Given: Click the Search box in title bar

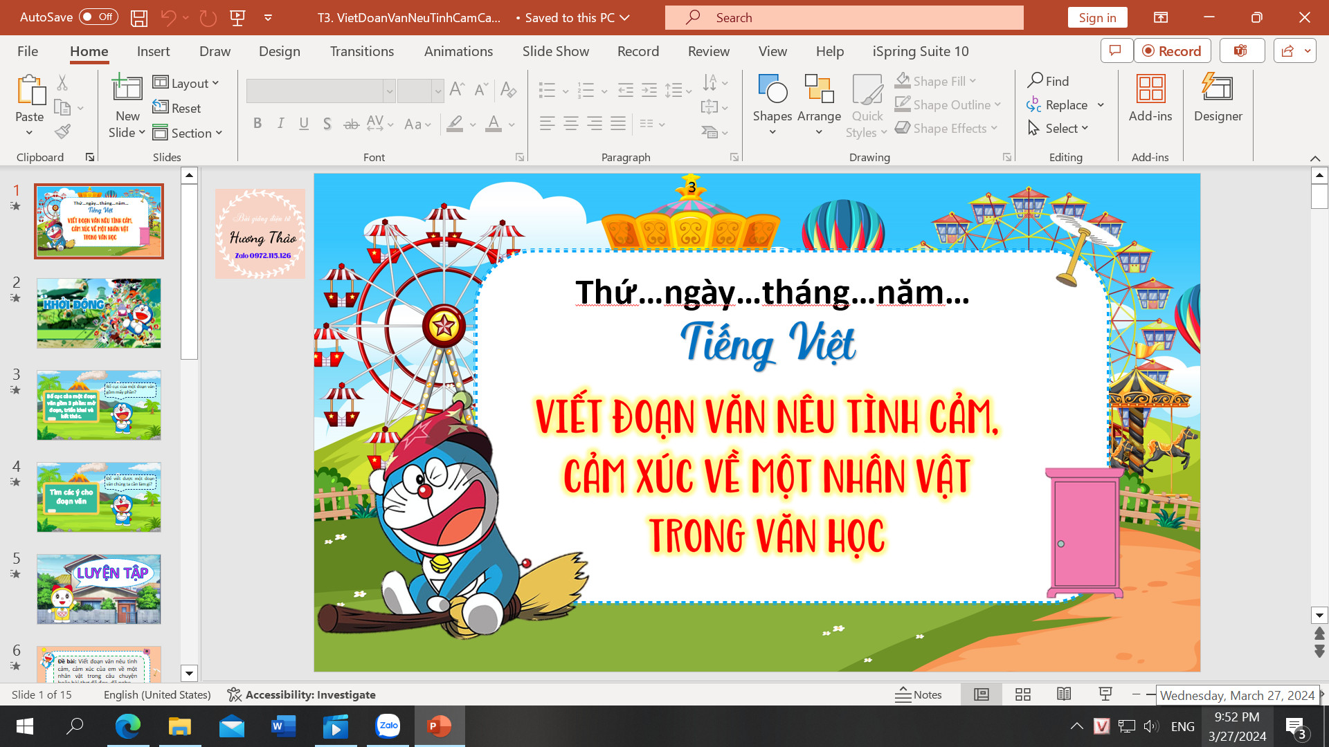Looking at the screenshot, I should pyautogui.click(x=844, y=17).
